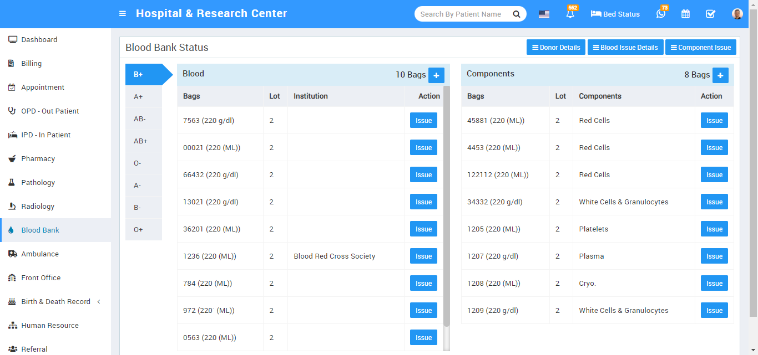The width and height of the screenshot is (758, 355).
Task: Add component bag with plus icon
Action: 720,75
